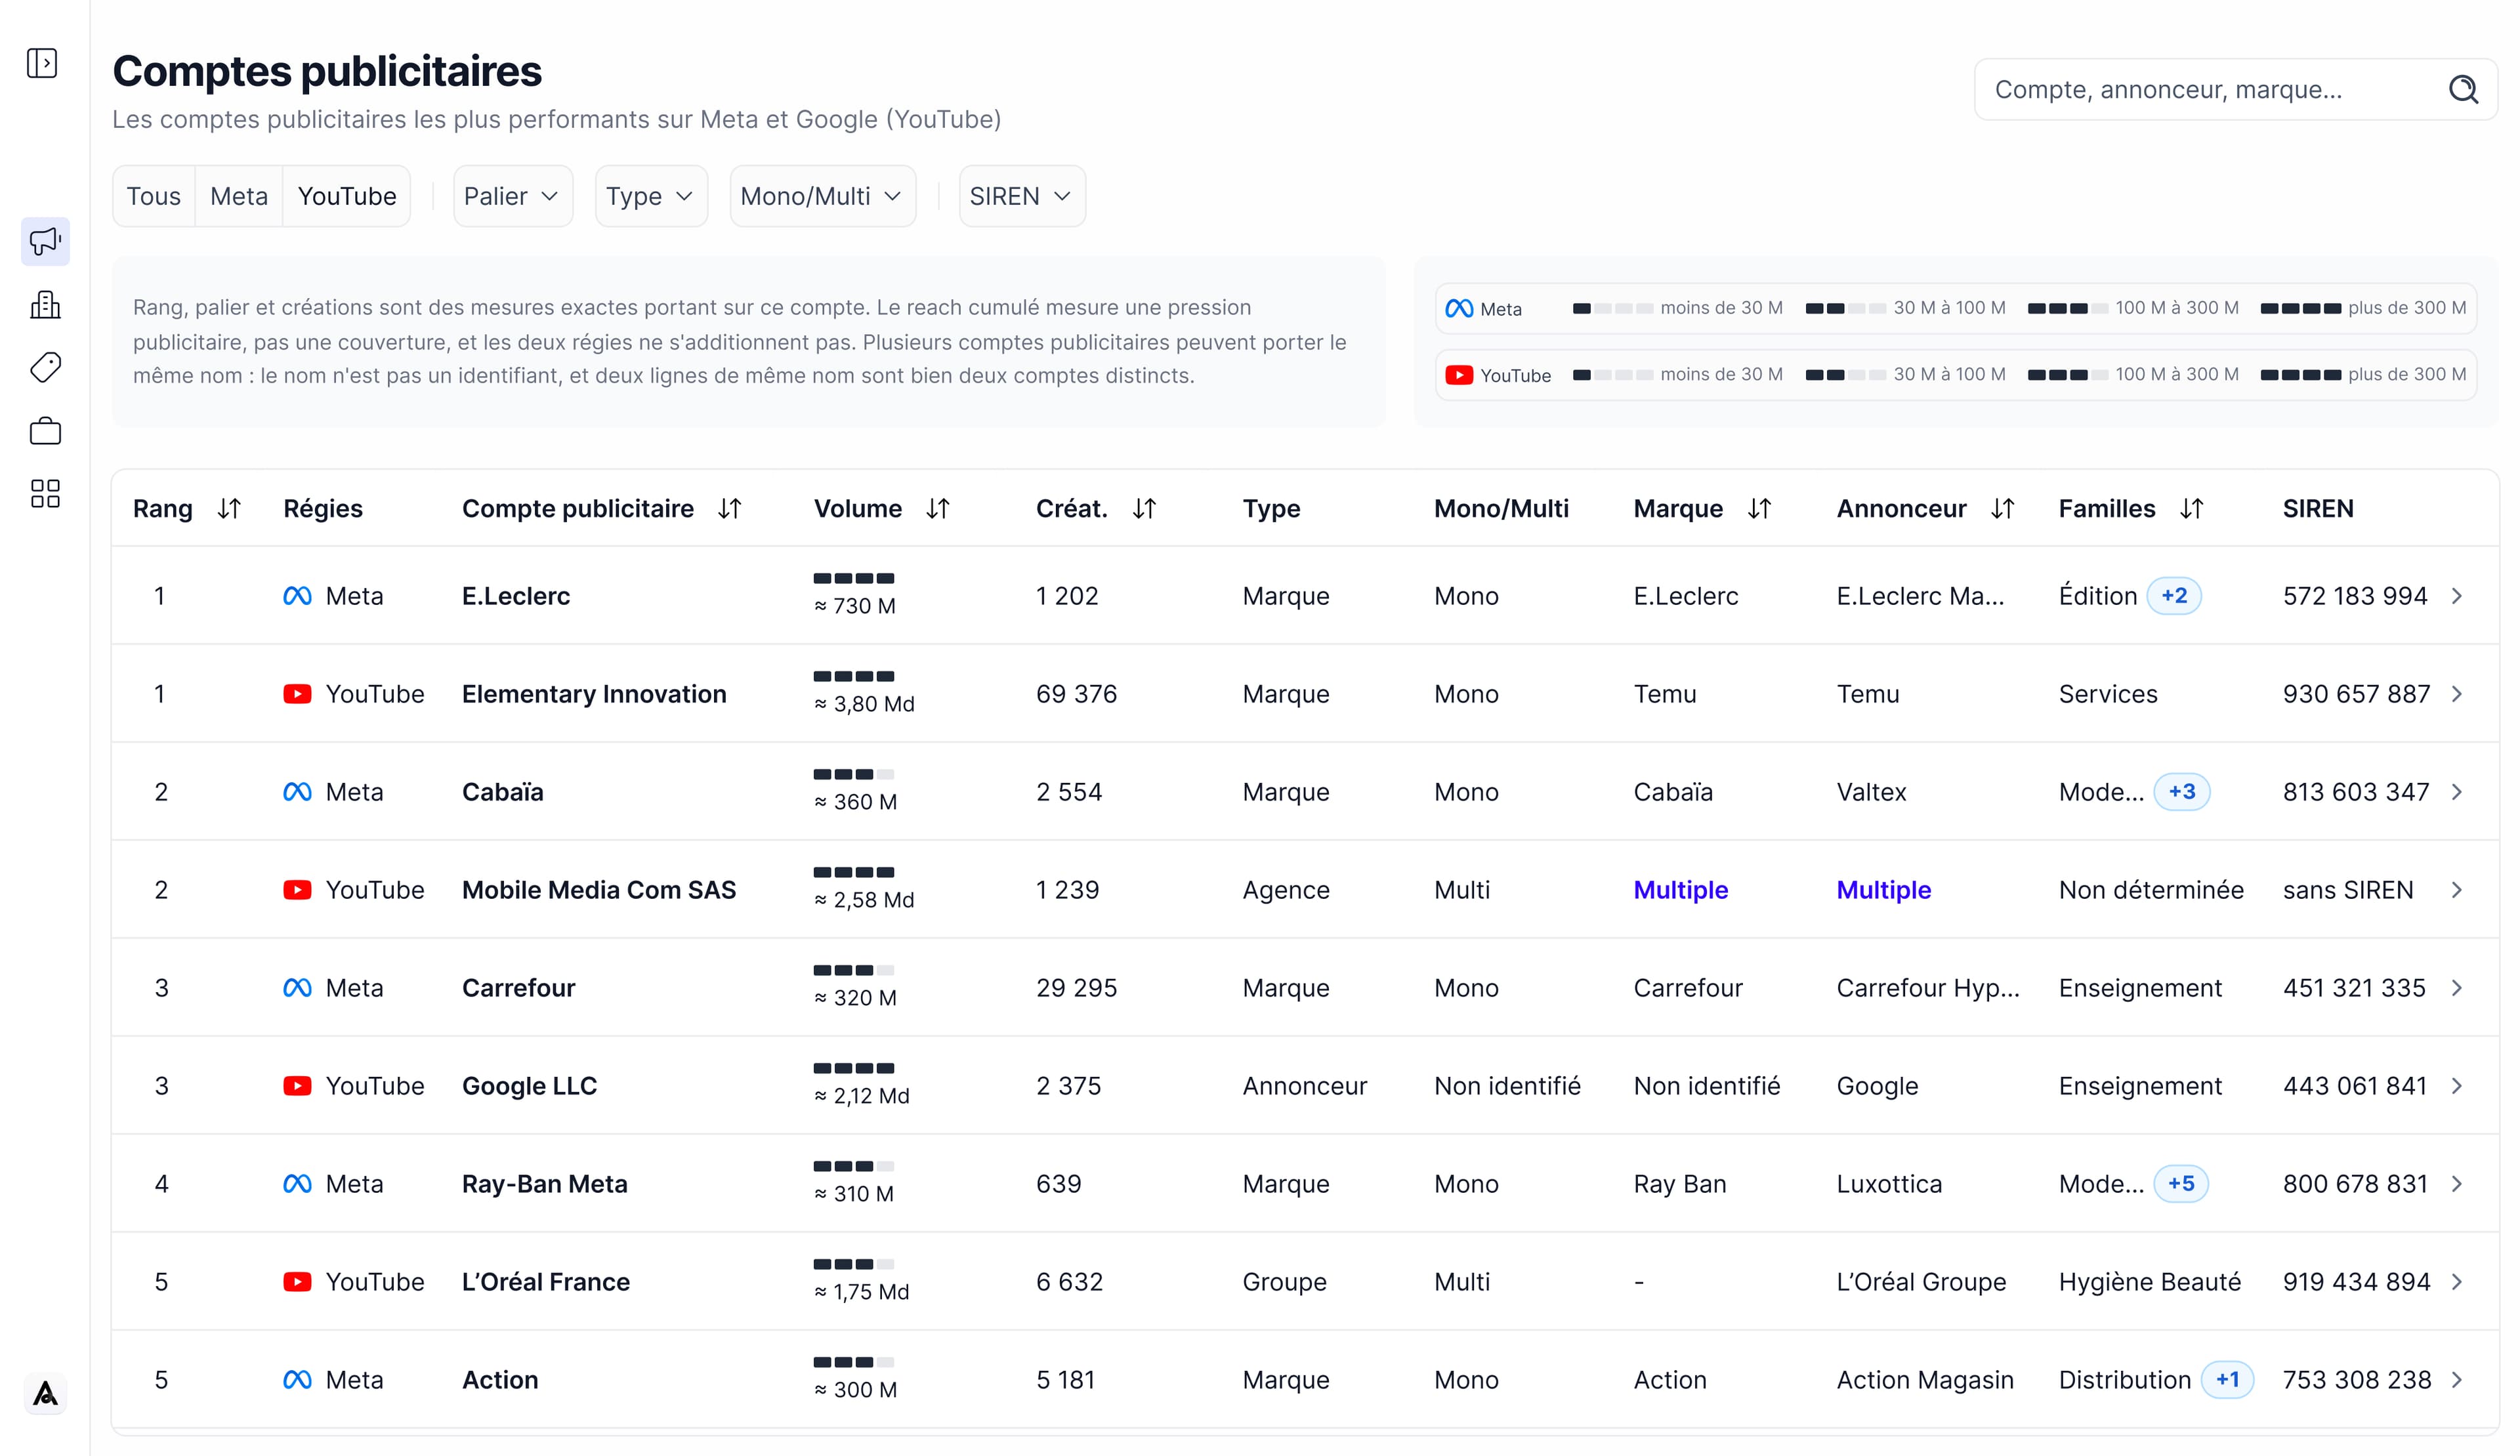Click the Meta logo in the Action row
Viewport: 2520px width, 1456px height.
(x=297, y=1380)
